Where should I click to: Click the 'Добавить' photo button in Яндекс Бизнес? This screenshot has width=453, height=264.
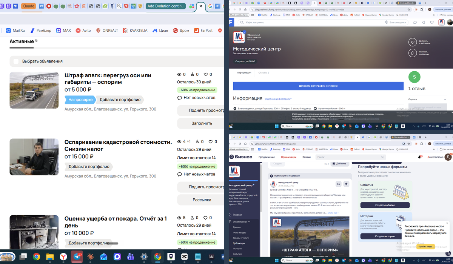[340, 164]
